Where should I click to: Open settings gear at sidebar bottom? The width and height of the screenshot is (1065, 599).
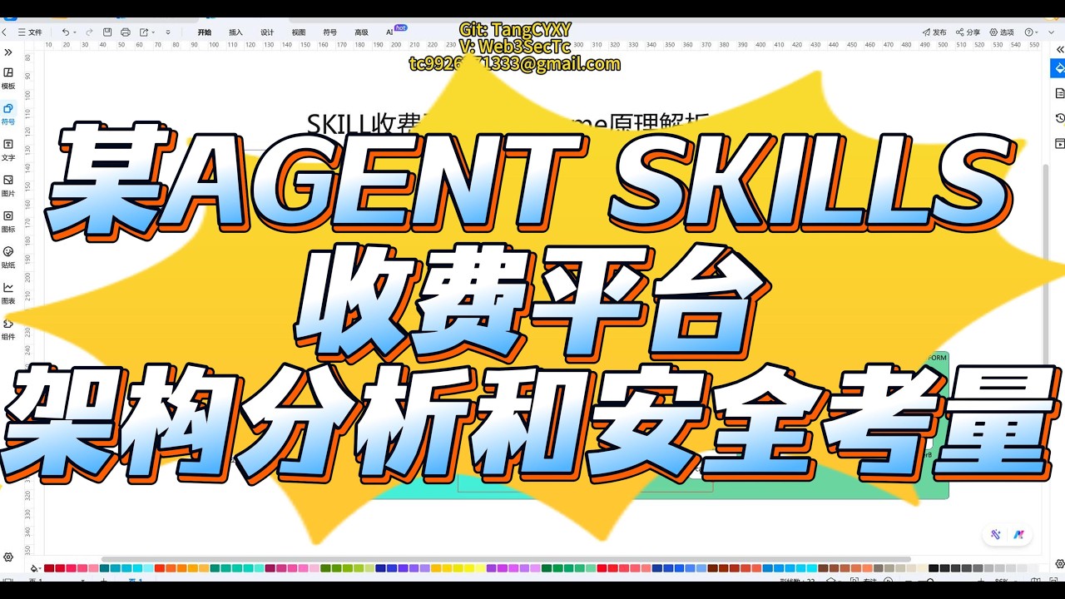click(8, 557)
